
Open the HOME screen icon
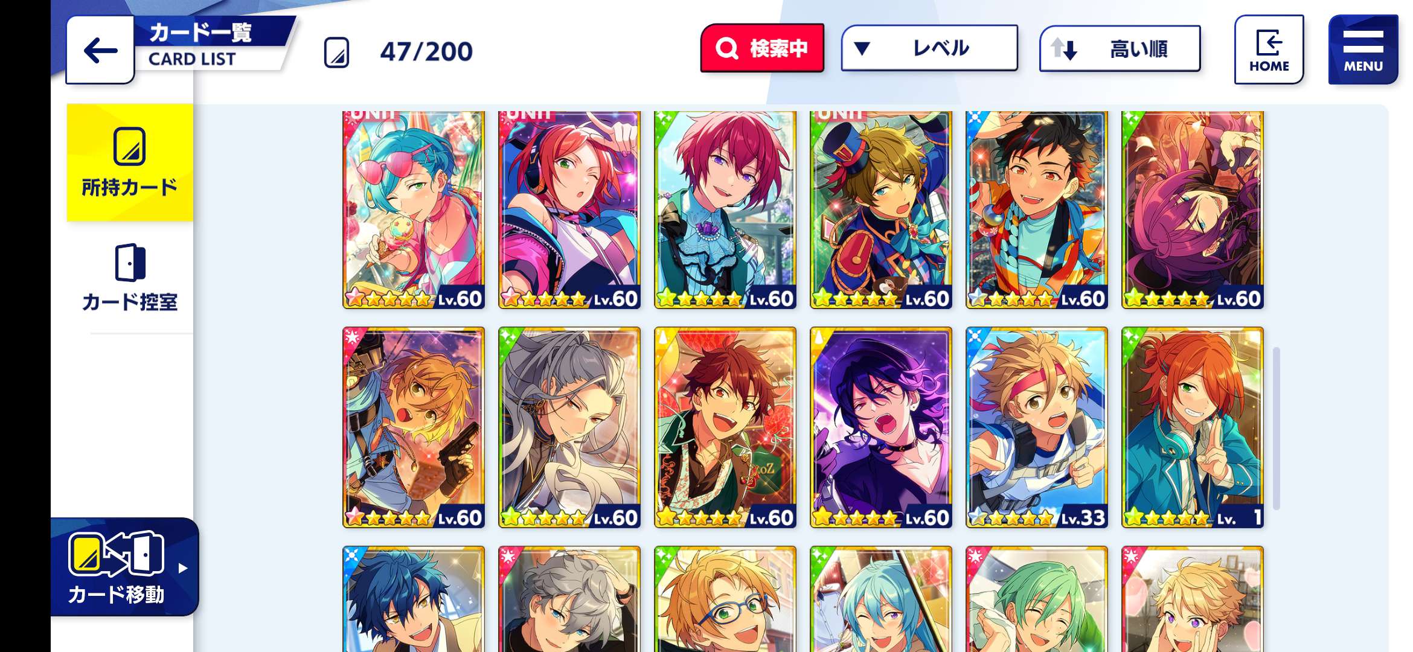(1269, 50)
